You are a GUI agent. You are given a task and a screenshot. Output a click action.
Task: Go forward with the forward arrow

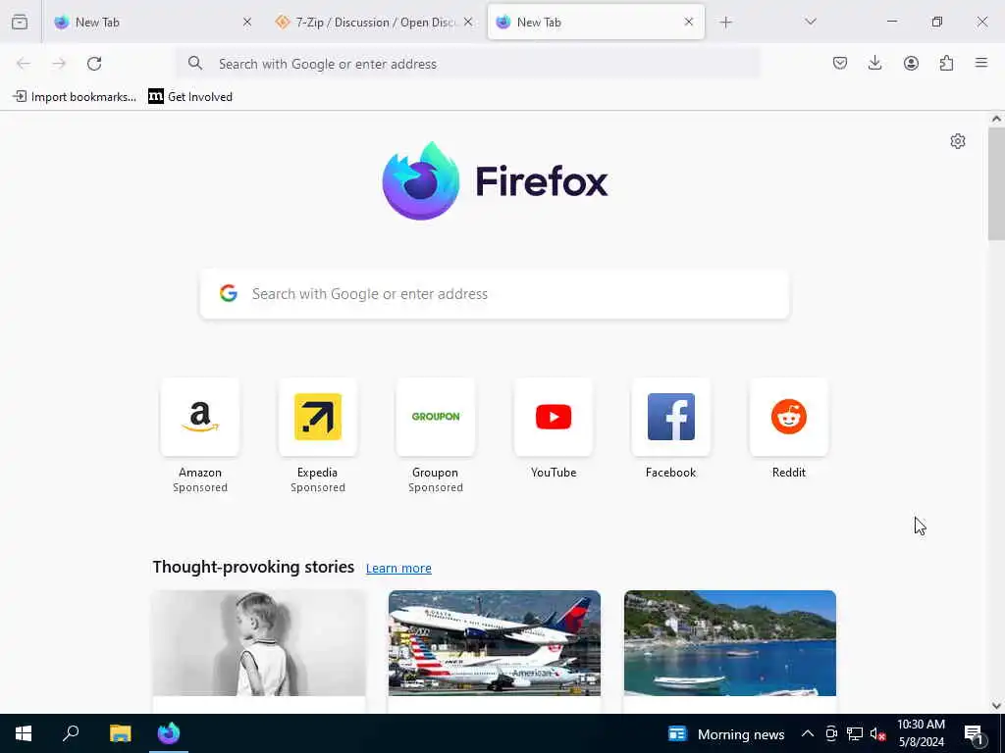(59, 64)
